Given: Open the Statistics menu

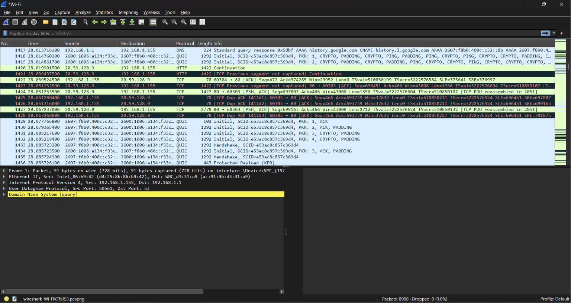Looking at the screenshot, I should tap(104, 13).
